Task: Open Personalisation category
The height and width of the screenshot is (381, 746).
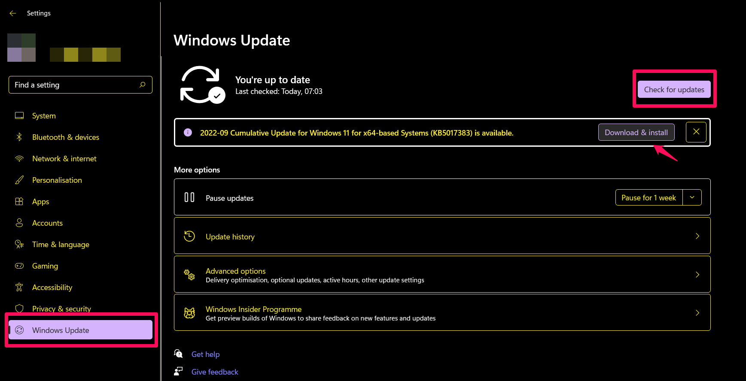Action: 80,180
